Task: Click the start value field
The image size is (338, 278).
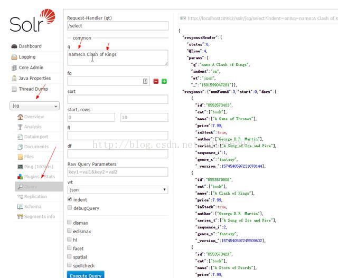Action: [x=91, y=118]
